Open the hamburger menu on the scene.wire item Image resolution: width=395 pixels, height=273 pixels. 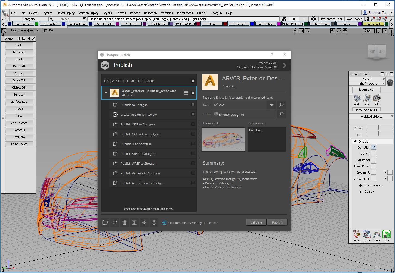[186, 93]
